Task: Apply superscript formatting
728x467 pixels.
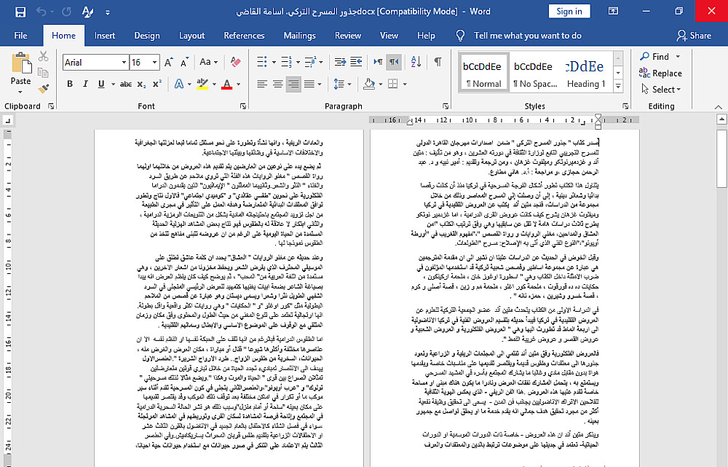Action: (157, 84)
